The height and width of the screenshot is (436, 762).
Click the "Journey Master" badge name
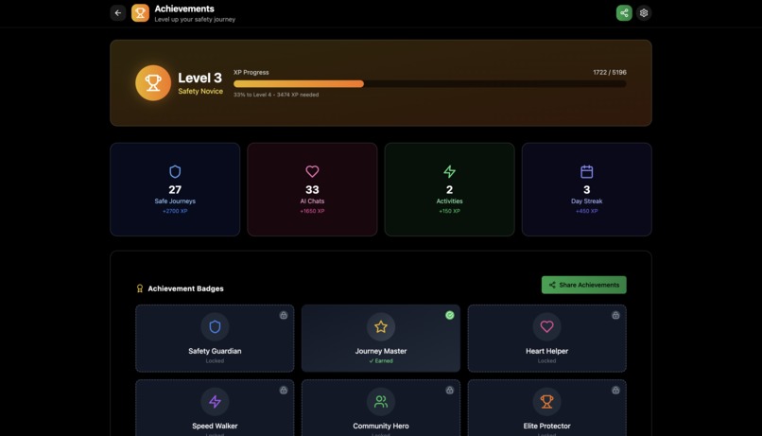(x=381, y=351)
